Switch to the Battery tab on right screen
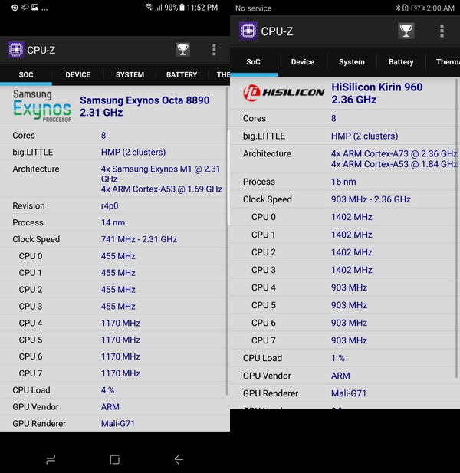This screenshot has height=473, width=460. point(401,62)
